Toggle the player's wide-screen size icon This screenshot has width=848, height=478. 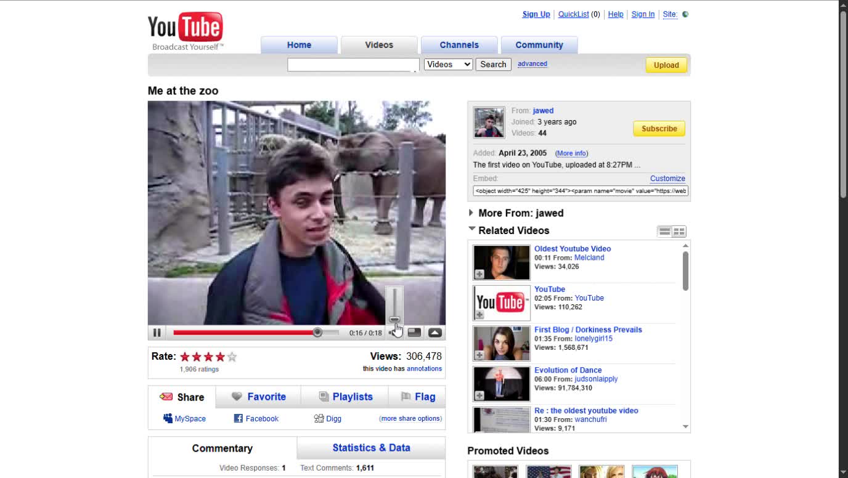pyautogui.click(x=415, y=333)
